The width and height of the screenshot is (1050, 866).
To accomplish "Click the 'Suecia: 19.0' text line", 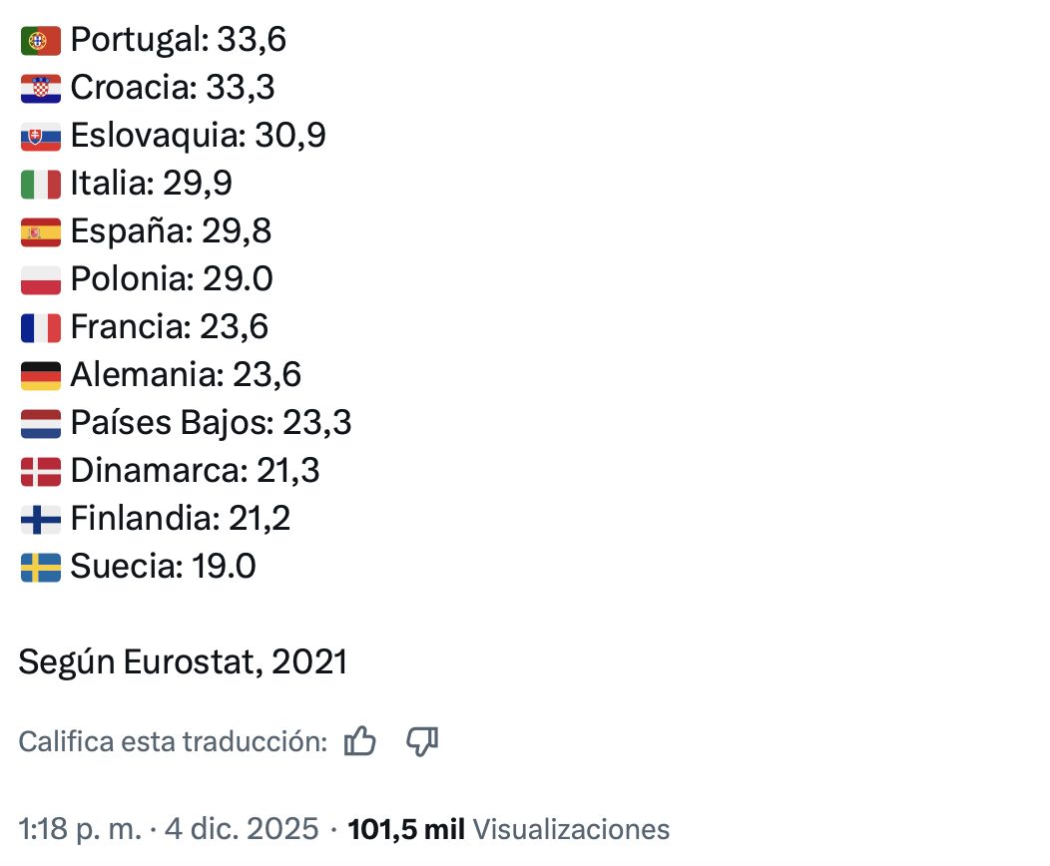I will [x=163, y=567].
